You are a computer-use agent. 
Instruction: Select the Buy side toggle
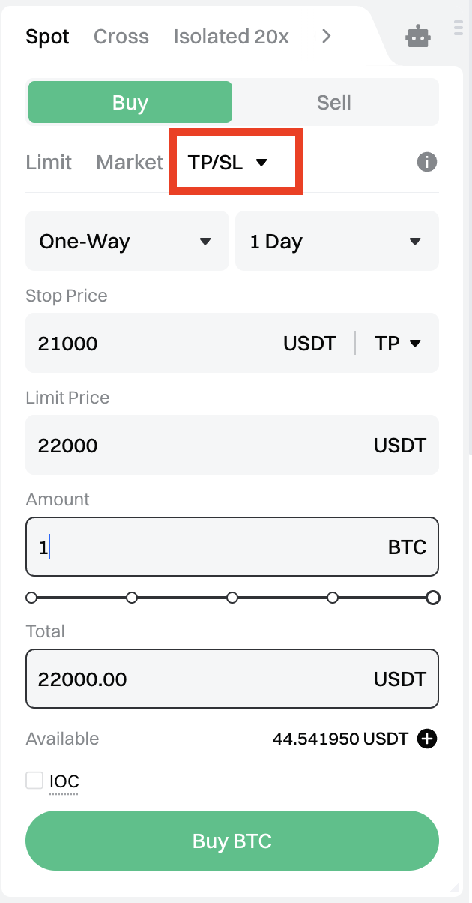click(130, 103)
